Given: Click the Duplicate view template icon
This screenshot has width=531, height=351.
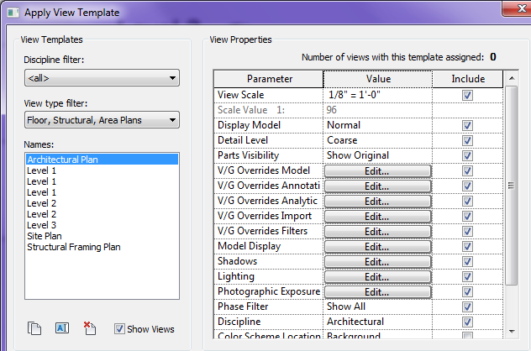Looking at the screenshot, I should [34, 328].
